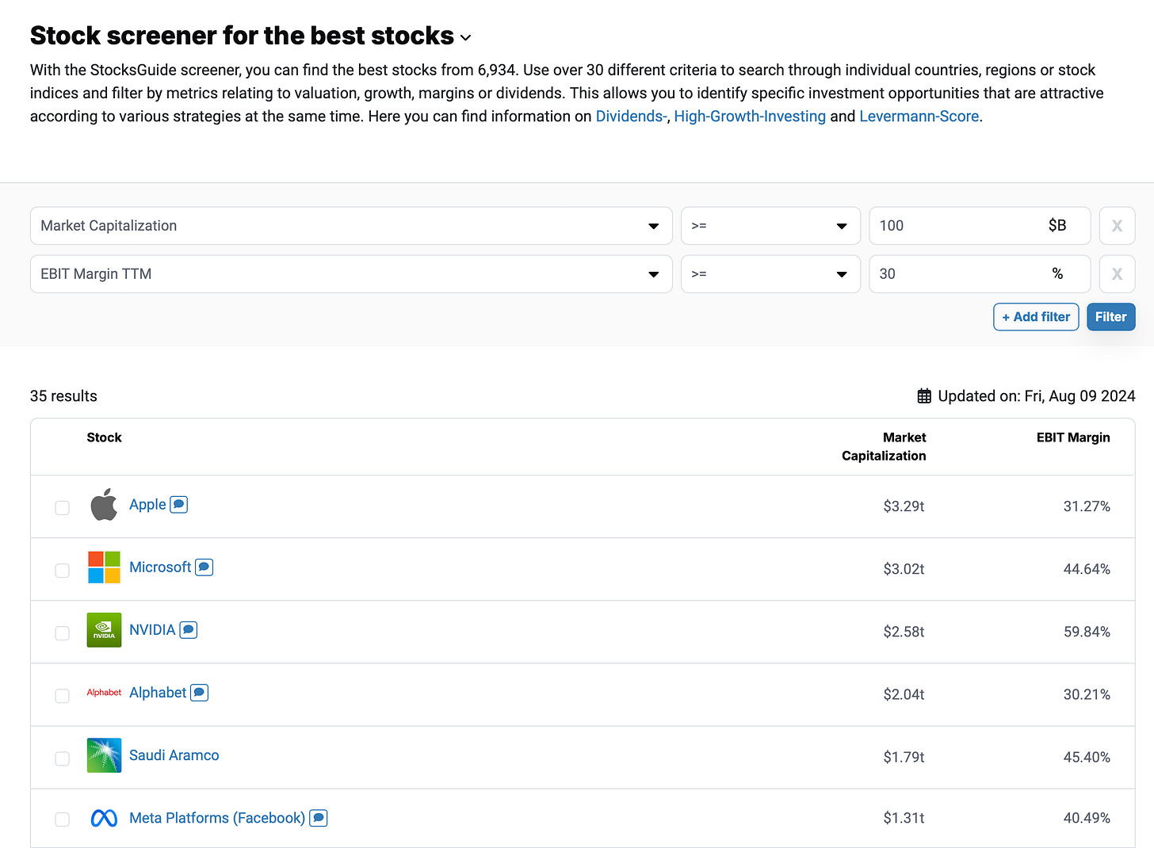Click the NVIDIA logo

click(x=104, y=630)
